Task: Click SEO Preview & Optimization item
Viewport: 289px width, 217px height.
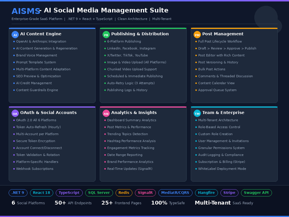Action: coord(38,76)
